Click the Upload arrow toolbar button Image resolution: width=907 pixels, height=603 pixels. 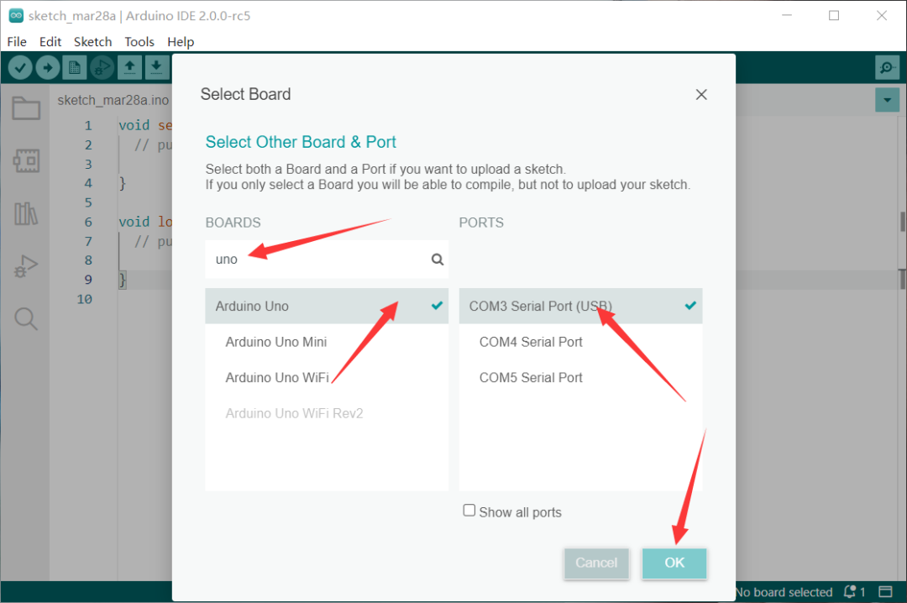tap(47, 68)
